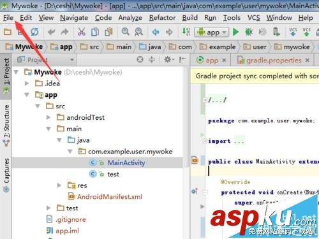Open the Run menu

(x=210, y=18)
